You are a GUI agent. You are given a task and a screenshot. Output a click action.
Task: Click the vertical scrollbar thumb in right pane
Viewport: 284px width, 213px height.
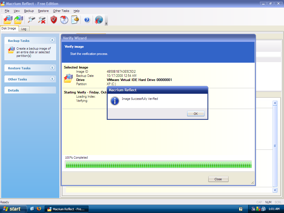coord(275,146)
